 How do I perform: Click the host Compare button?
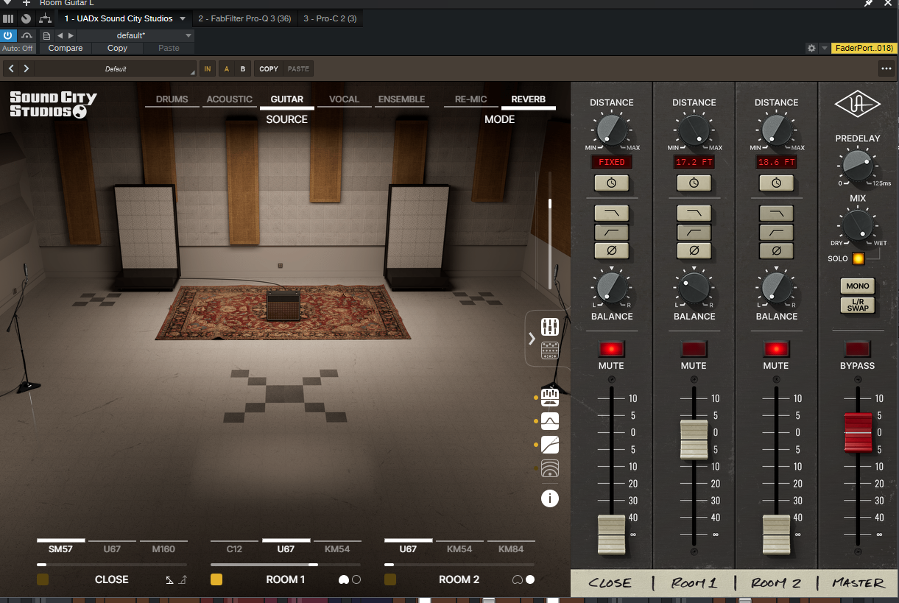pyautogui.click(x=66, y=48)
